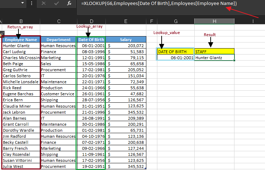The width and height of the screenshot is (265, 170).
Task: Select the STAFF yellow header cell
Action: 214,52
